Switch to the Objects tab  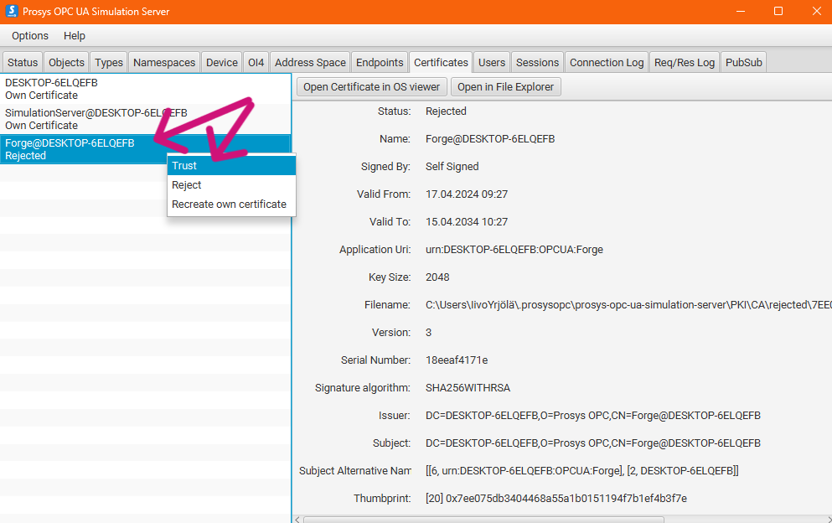coord(66,63)
